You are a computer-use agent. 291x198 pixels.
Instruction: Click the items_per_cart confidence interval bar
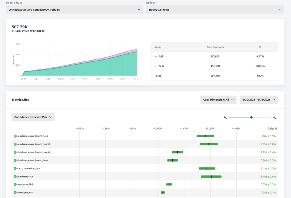pos(163,193)
